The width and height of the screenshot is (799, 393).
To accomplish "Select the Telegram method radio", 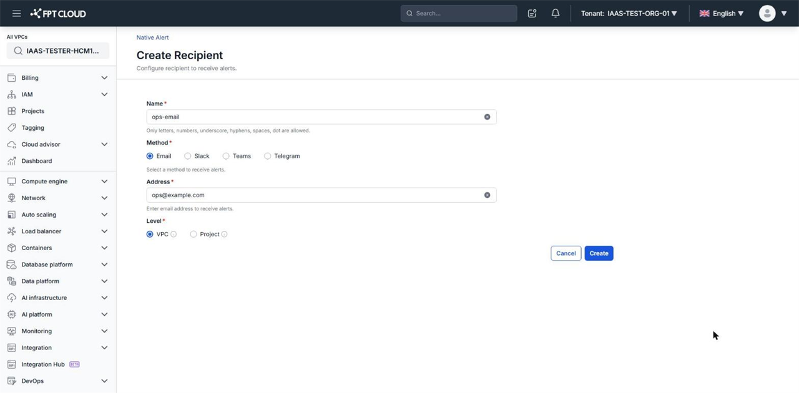I will [x=267, y=156].
